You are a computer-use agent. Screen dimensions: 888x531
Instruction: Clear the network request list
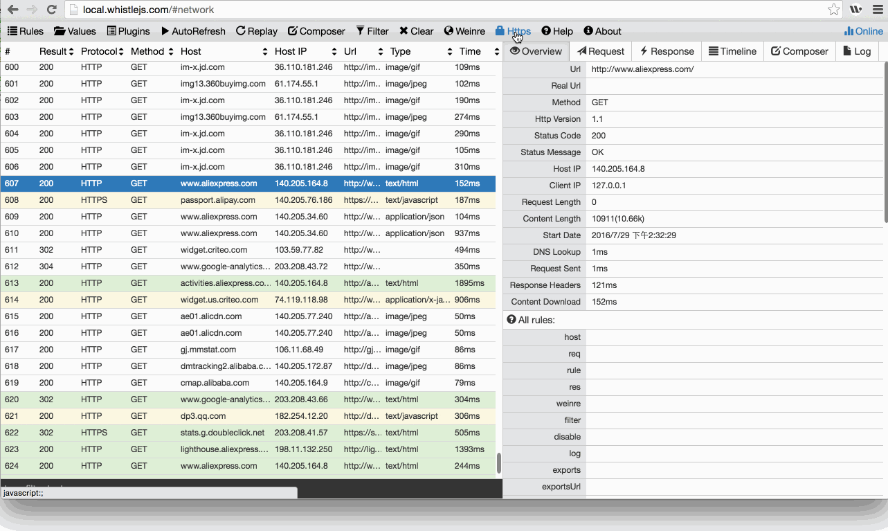coord(416,31)
